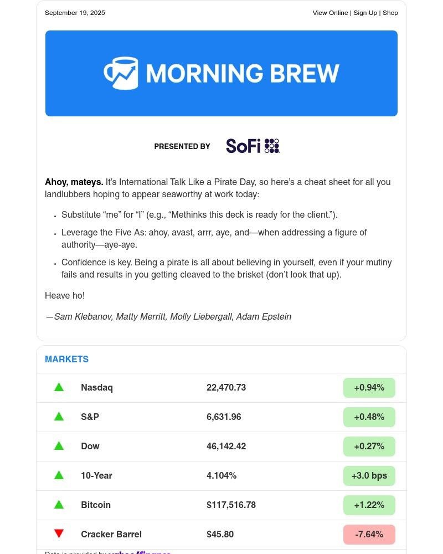
Task: Click the green up arrow beside Bitcoin
Action: [x=59, y=505]
